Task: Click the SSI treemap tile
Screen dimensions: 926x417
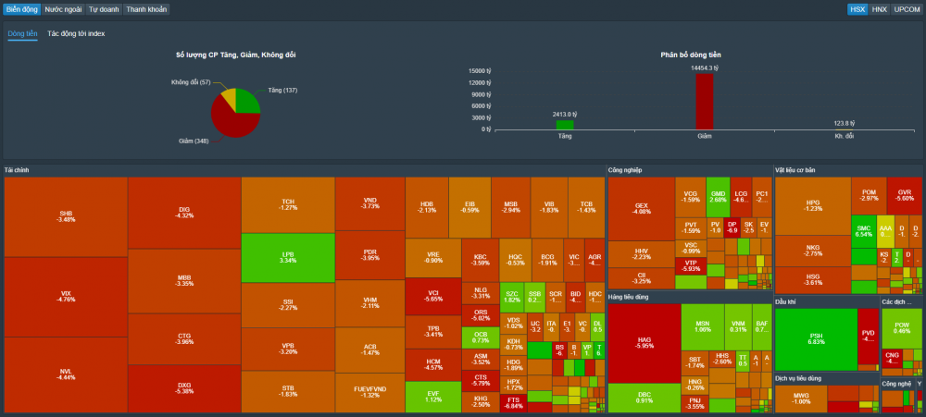Action: point(288,305)
